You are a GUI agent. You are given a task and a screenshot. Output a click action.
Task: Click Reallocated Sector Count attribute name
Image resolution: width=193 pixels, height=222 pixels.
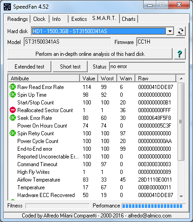45,110
